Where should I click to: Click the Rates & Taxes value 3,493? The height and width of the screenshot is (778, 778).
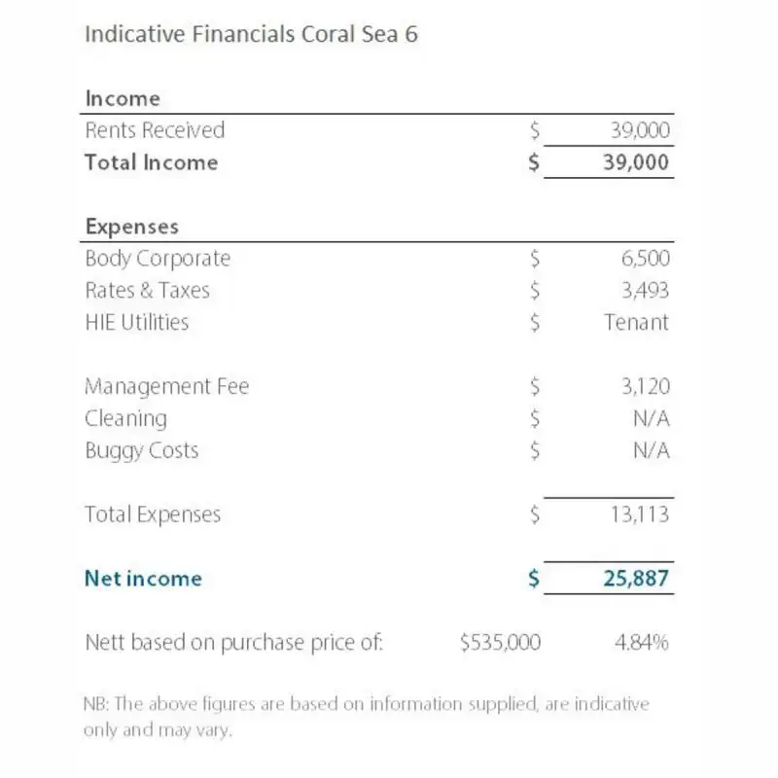point(645,290)
